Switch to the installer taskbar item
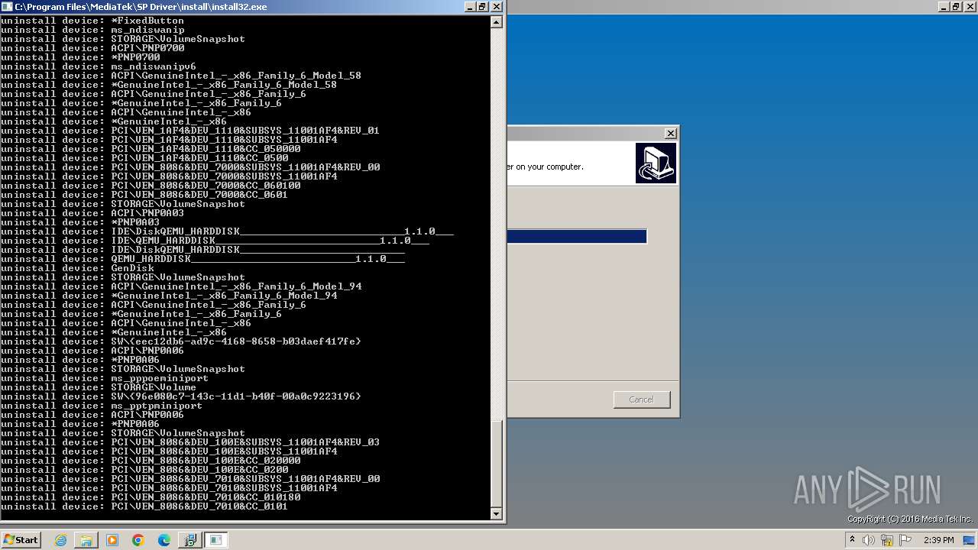 click(x=189, y=540)
